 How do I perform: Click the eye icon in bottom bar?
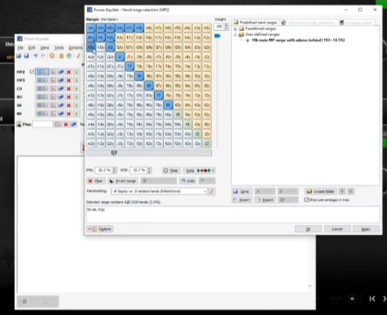(x=352, y=298)
